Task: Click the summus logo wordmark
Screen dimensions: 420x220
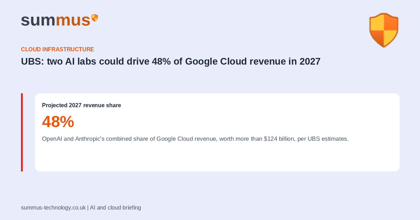Action: click(56, 20)
